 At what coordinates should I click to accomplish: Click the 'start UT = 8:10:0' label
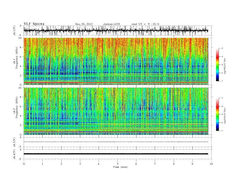tap(145, 24)
